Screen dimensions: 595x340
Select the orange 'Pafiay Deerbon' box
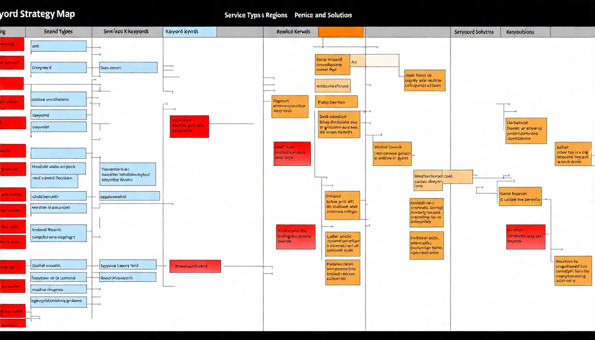pyautogui.click(x=336, y=102)
